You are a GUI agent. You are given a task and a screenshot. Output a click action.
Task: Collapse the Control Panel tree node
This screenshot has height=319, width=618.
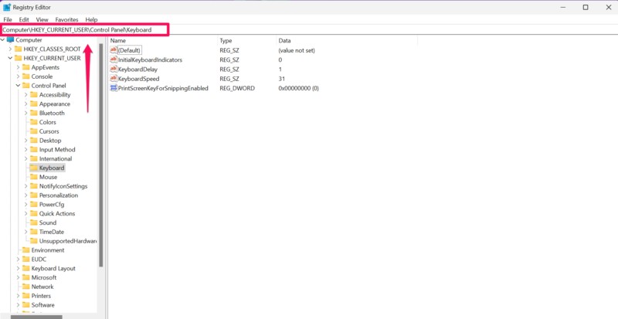[18, 86]
